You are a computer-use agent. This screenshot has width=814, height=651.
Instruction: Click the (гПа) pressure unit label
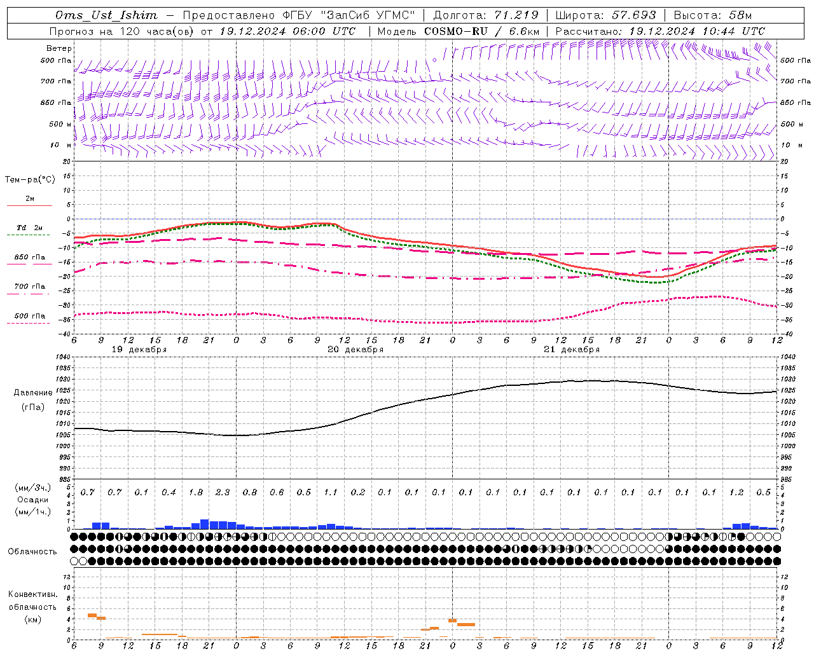(x=33, y=407)
